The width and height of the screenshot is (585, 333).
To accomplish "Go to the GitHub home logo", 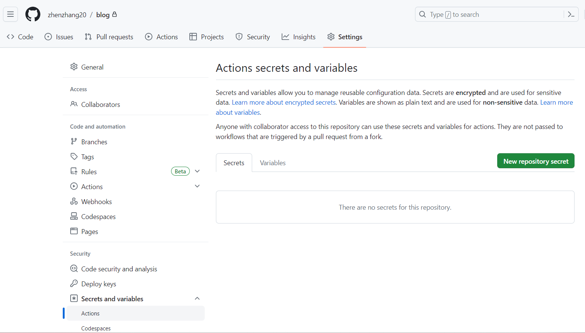I will point(33,14).
